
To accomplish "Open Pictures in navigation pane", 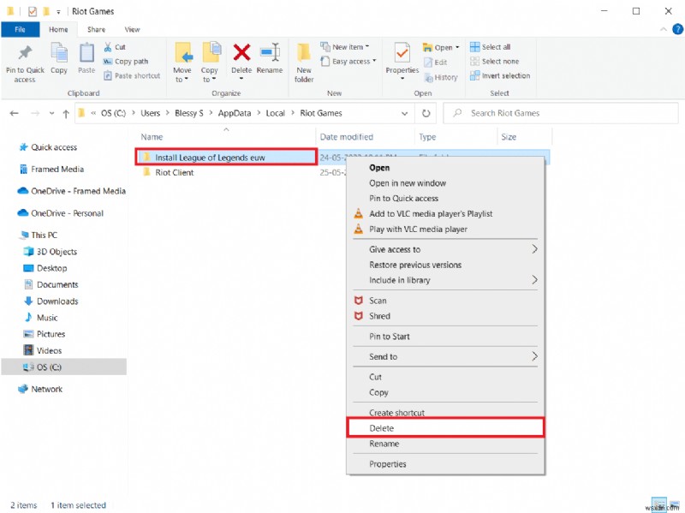I will coord(51,334).
